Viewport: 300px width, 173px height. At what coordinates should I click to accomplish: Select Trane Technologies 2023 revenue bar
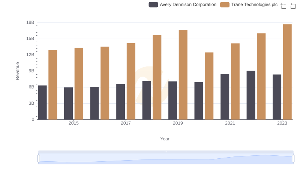tap(287, 72)
